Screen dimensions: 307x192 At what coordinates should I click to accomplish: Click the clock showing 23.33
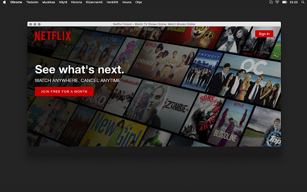[x=294, y=2]
